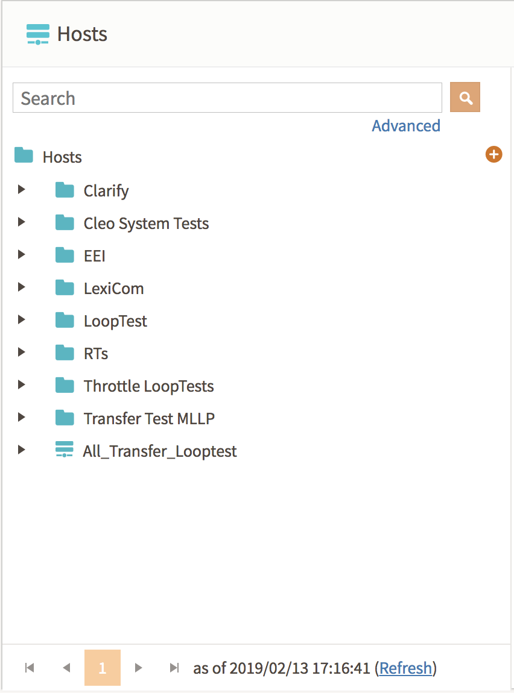Expand the LexiCom folder arrow

point(21,287)
